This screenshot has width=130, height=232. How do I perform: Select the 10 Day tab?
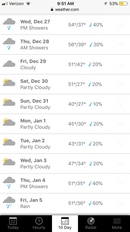point(65,224)
